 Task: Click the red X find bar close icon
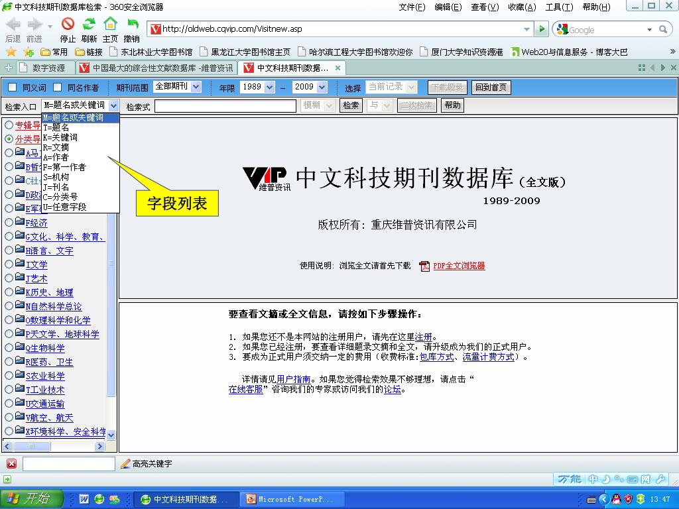tap(12, 463)
